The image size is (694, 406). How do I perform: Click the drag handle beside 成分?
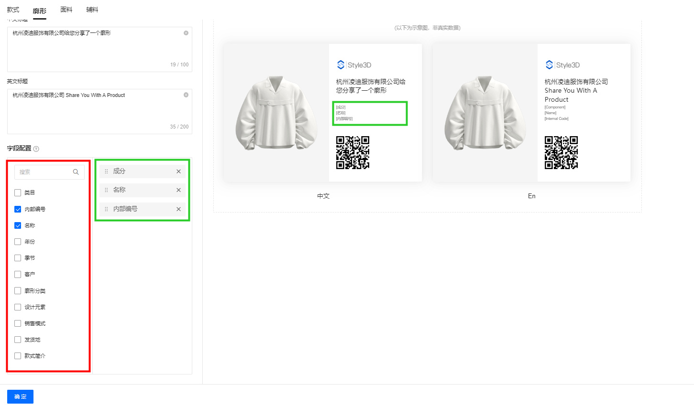tap(106, 171)
